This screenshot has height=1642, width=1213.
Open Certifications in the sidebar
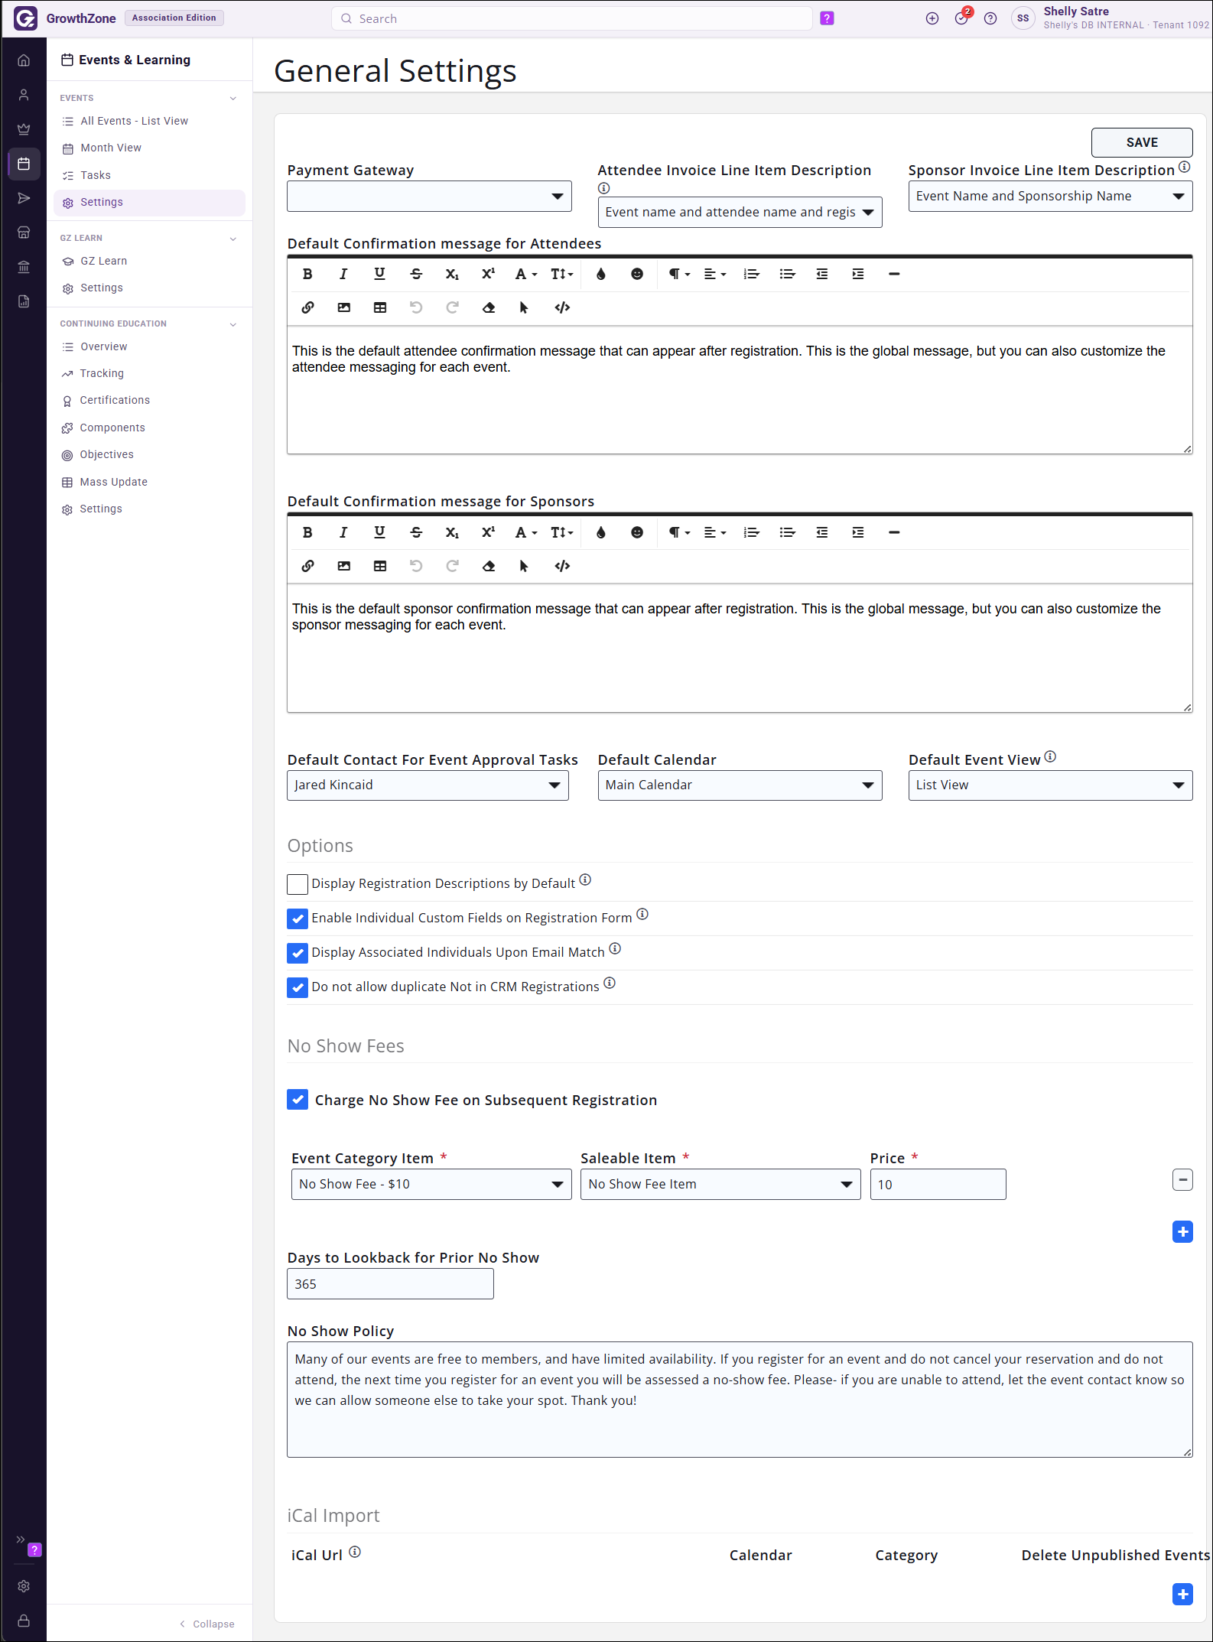(115, 400)
